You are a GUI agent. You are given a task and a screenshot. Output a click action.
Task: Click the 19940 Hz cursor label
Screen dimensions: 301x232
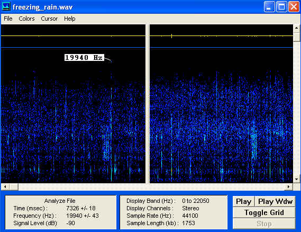coord(84,58)
